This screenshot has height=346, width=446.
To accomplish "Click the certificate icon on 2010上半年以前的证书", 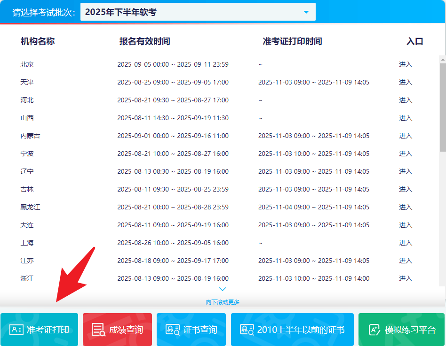I will pyautogui.click(x=247, y=330).
